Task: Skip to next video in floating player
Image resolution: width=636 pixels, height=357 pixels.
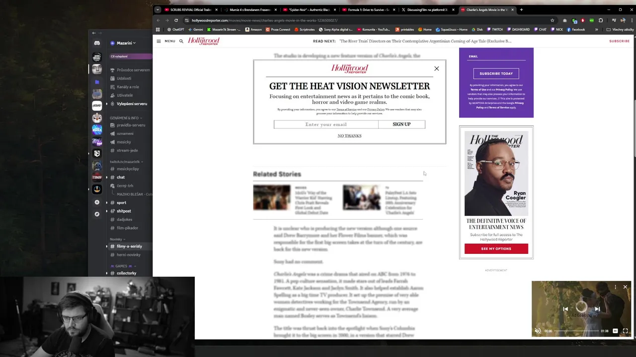Action: [597, 309]
